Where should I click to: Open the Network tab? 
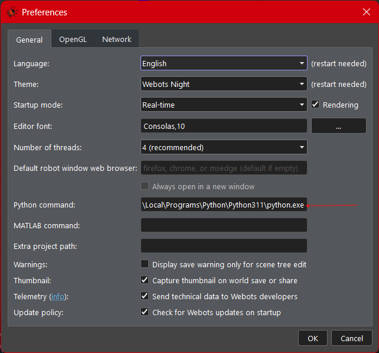[x=116, y=39]
